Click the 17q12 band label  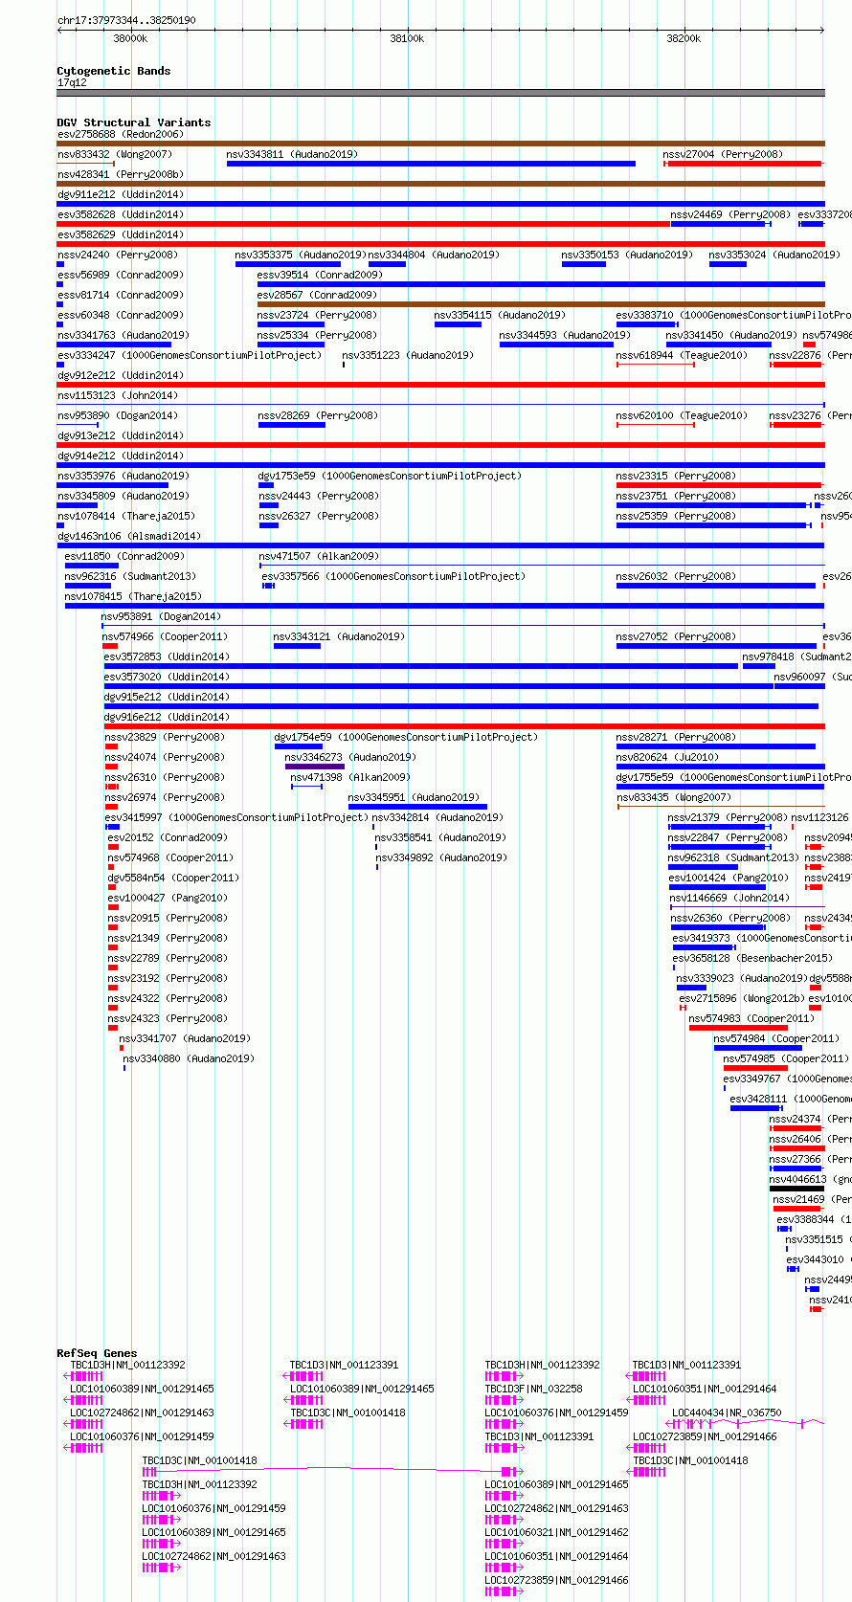click(x=72, y=82)
